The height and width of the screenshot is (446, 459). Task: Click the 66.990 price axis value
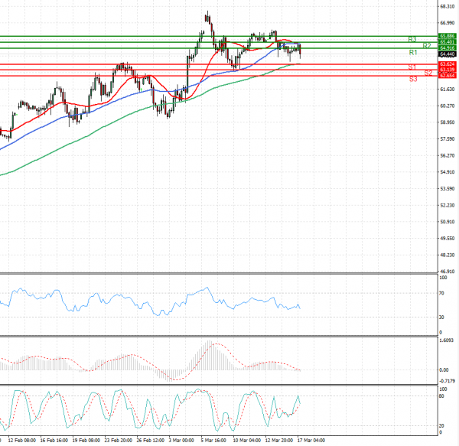click(x=448, y=23)
